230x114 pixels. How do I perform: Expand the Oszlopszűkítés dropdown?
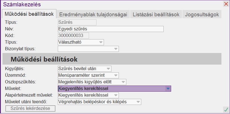[123, 82]
